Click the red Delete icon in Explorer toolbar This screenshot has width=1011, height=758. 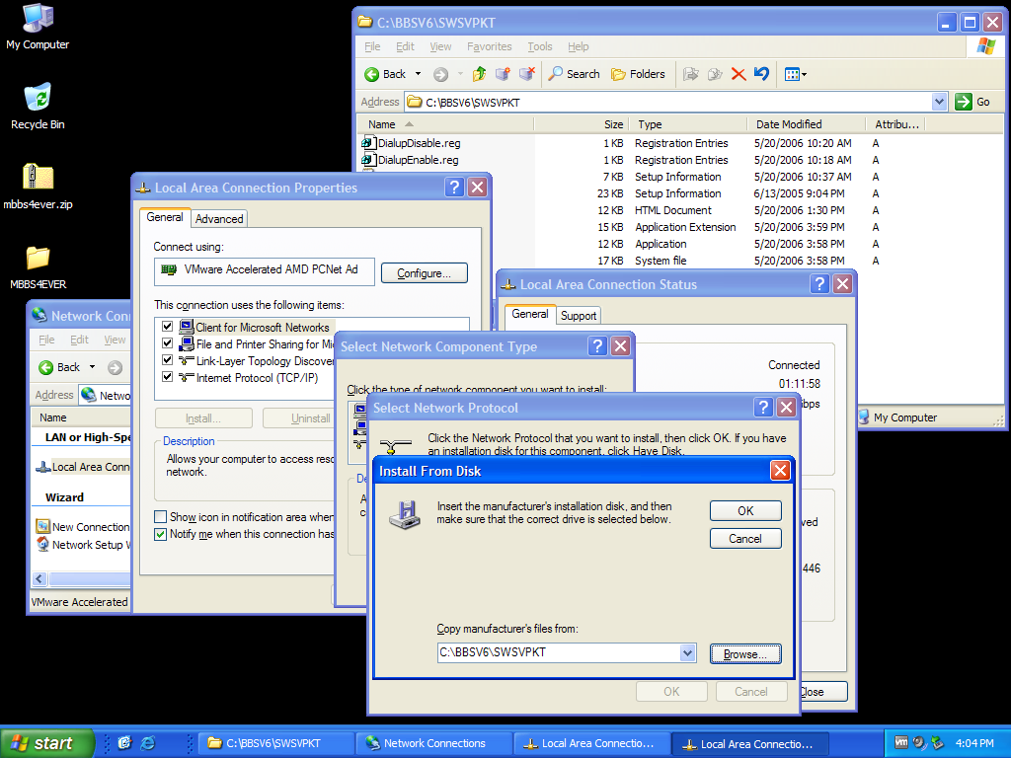click(x=738, y=74)
